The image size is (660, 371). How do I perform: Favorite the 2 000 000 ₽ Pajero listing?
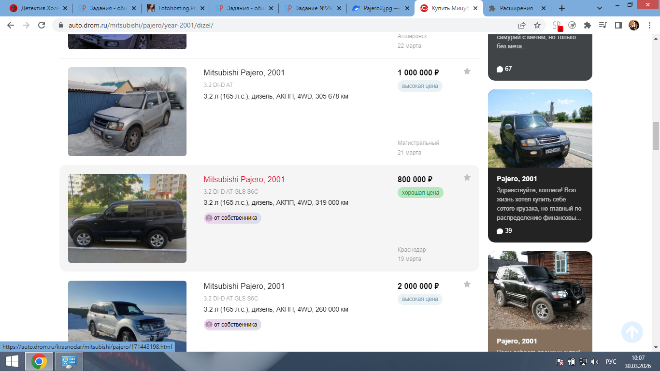[467, 285]
